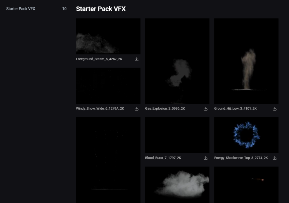Open the foreground steam preview thumbnail
The height and width of the screenshot is (203, 289).
pos(108,36)
